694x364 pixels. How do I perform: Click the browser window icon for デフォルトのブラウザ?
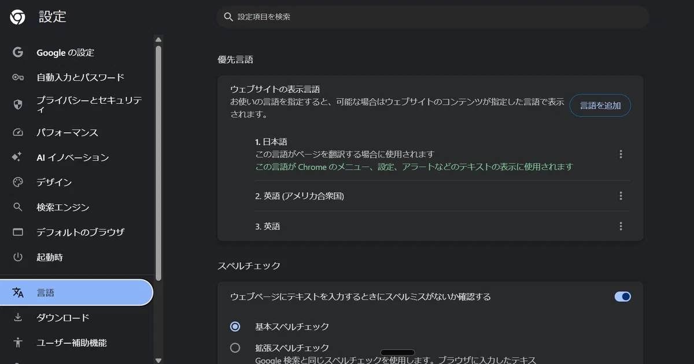(18, 232)
